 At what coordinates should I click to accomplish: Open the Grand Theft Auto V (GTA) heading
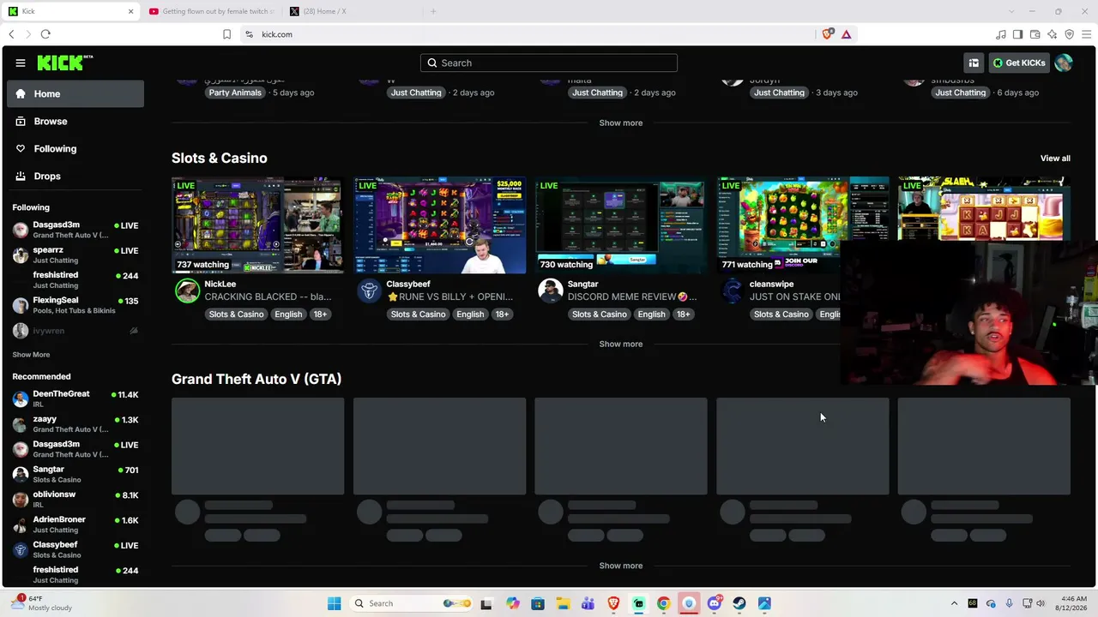coord(256,379)
